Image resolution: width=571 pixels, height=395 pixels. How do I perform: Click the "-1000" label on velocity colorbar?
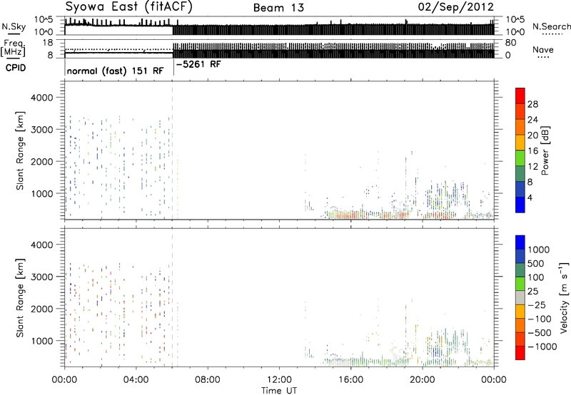pyautogui.click(x=542, y=347)
